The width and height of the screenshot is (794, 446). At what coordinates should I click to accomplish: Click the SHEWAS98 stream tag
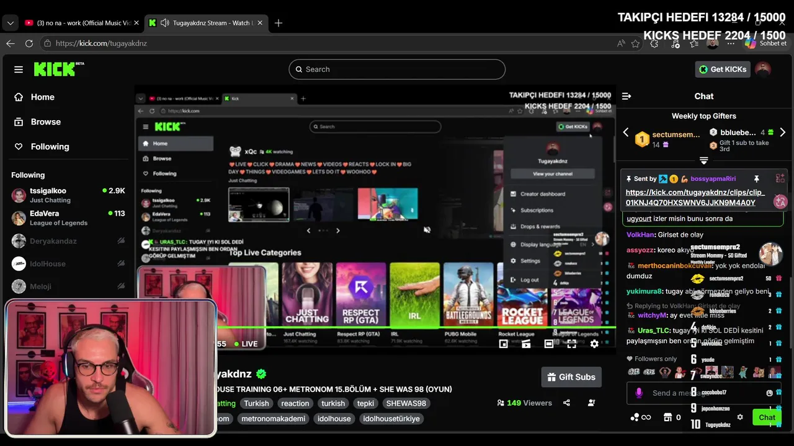pos(406,403)
